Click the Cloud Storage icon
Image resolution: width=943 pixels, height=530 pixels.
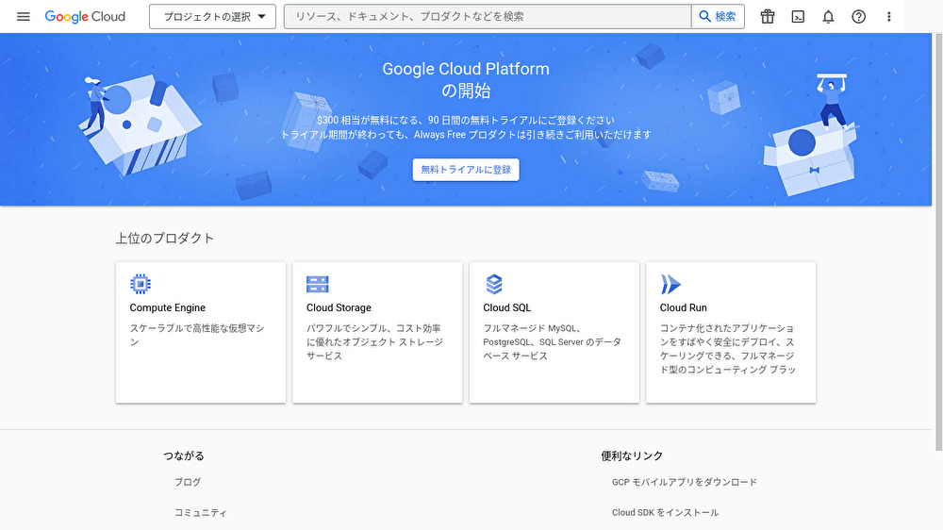pos(318,284)
